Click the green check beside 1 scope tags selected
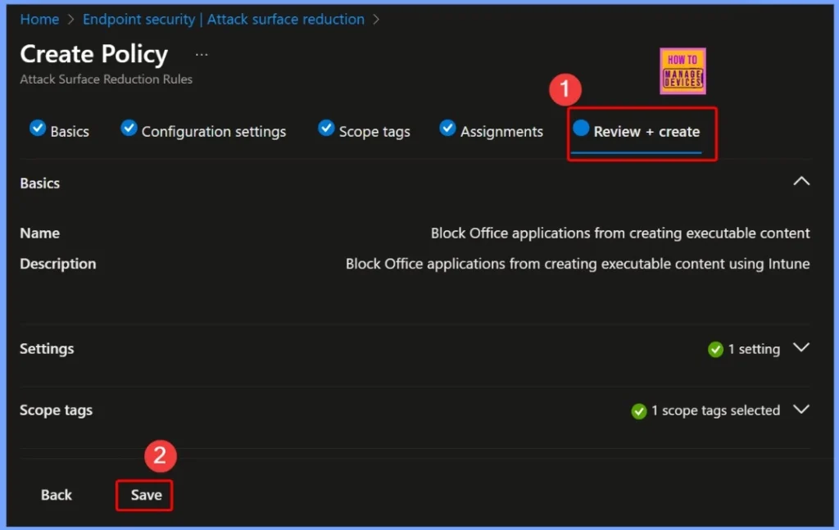The width and height of the screenshot is (839, 530). coord(639,410)
